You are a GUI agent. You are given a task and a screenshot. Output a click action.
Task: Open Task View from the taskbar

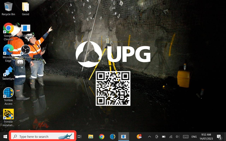tap(79, 136)
